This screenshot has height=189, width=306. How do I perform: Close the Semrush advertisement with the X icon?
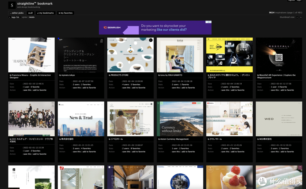point(210,22)
